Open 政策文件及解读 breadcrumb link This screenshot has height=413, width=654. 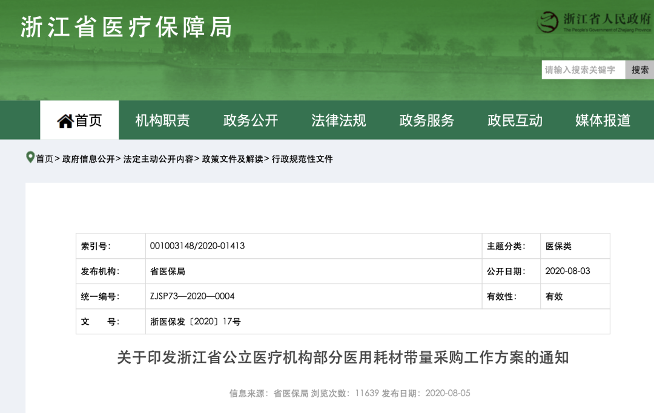point(233,159)
